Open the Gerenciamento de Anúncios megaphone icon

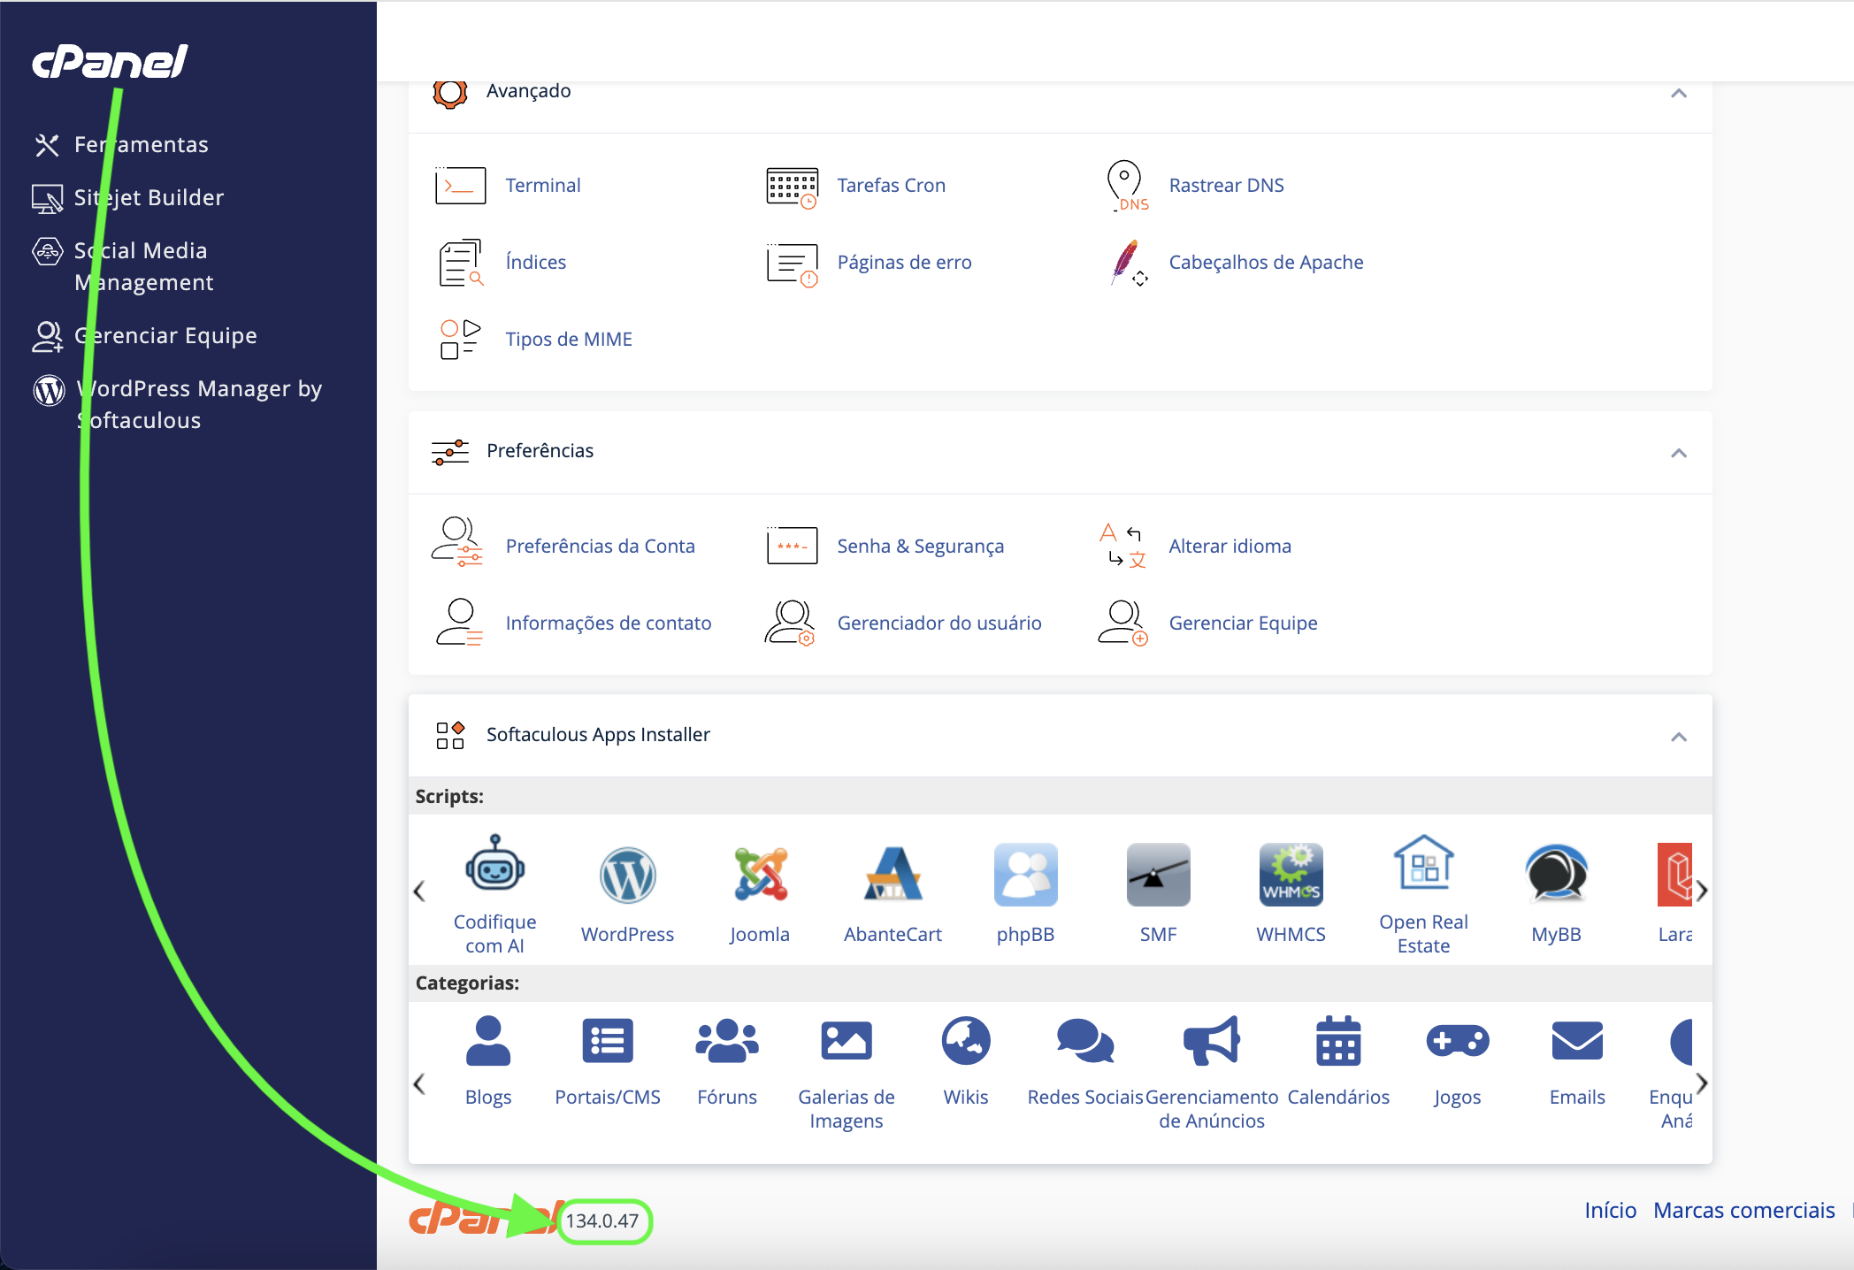(1212, 1041)
